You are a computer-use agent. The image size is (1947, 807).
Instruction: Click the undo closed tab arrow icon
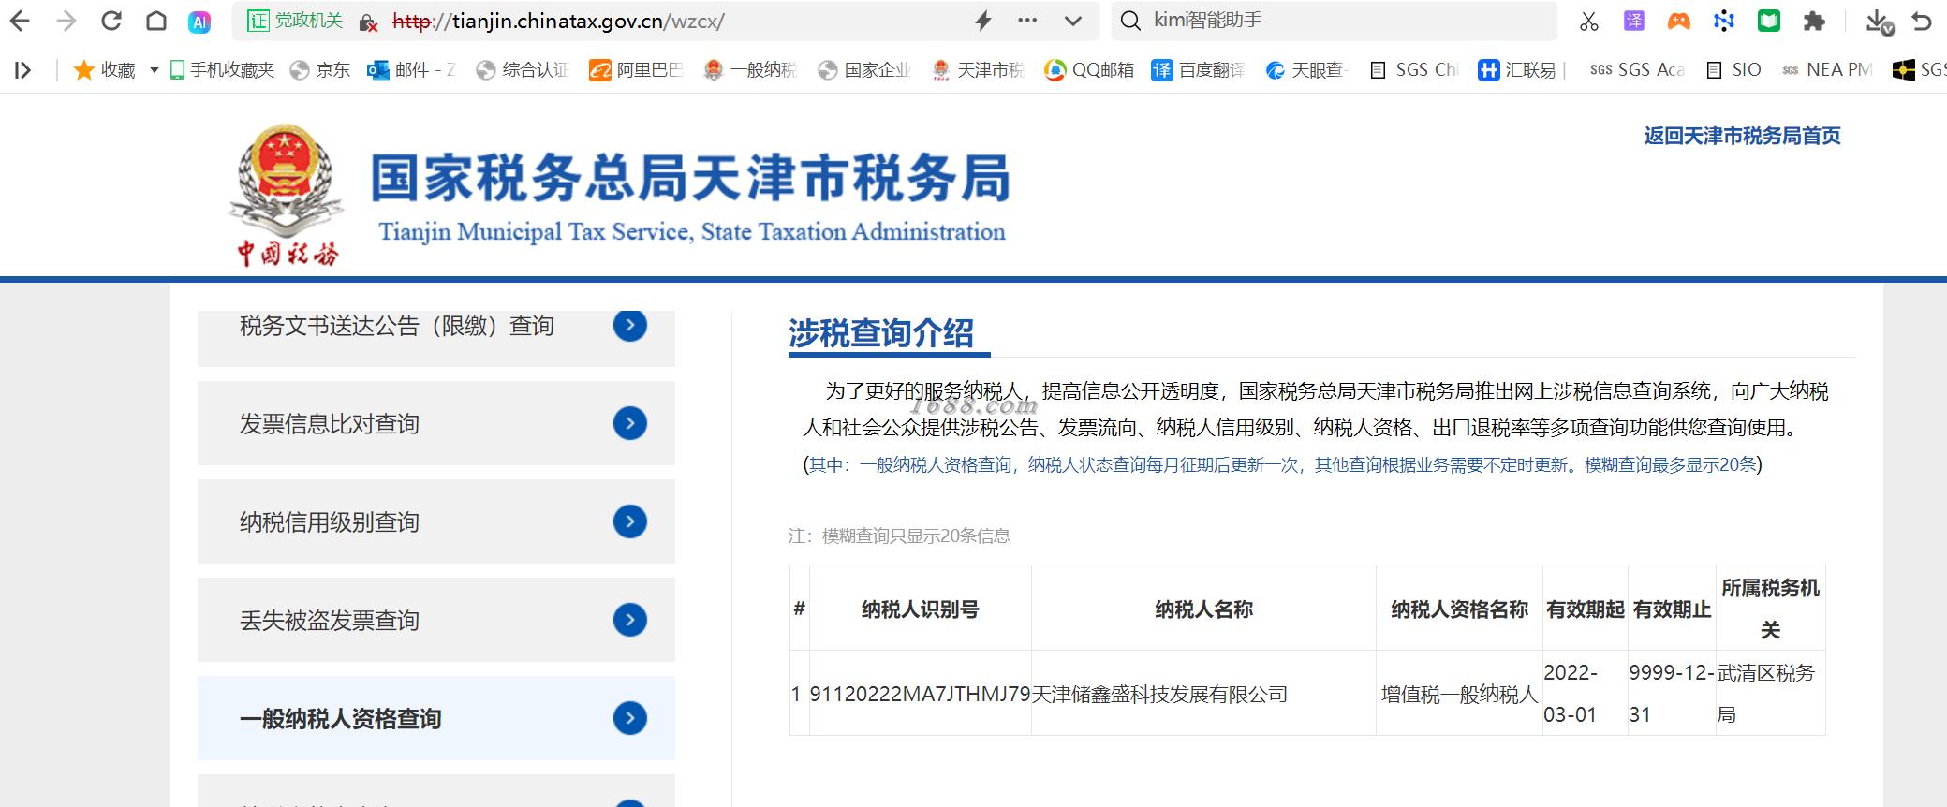pos(1922,21)
